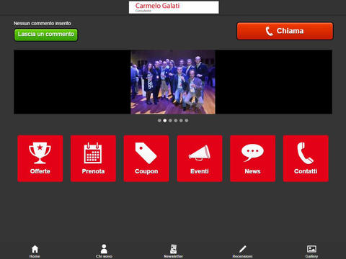
Task: Open the Newsletter tab
Action: point(173,251)
